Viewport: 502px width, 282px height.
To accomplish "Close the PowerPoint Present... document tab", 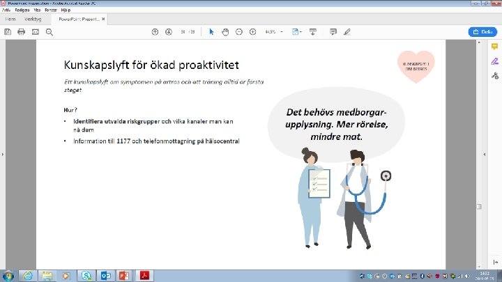I will tap(103, 19).
